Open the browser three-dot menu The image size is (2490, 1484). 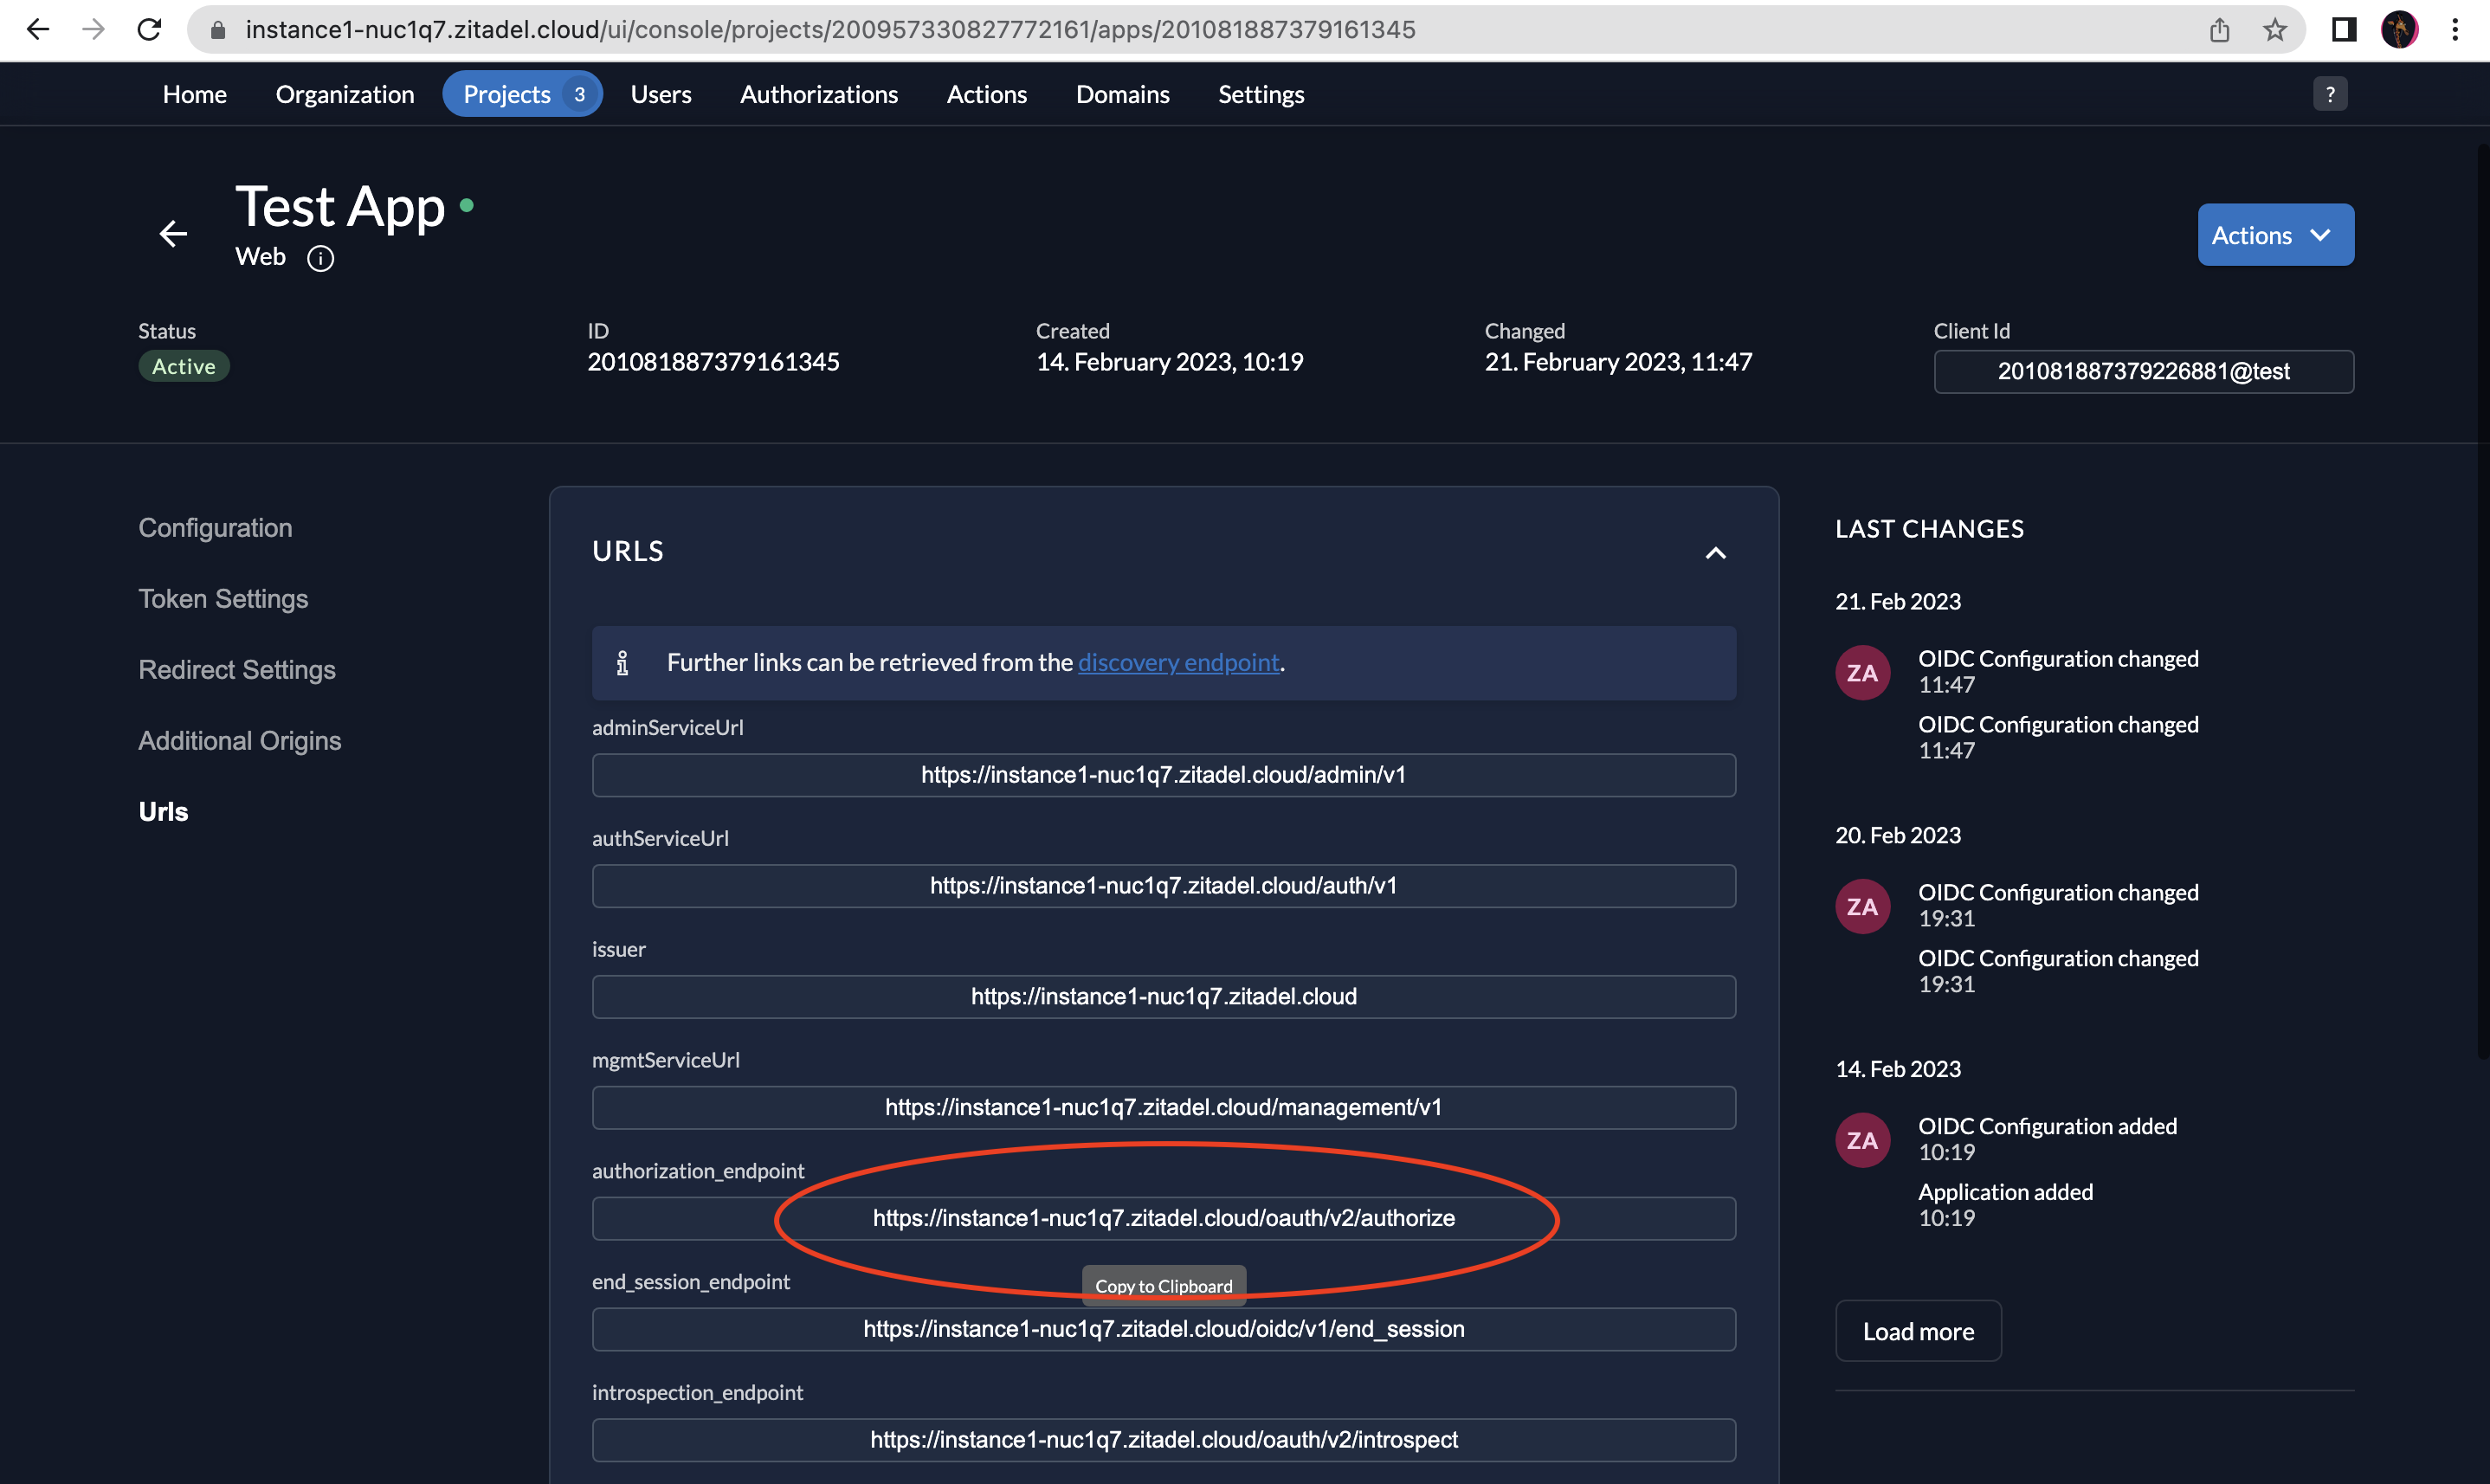tap(2456, 29)
